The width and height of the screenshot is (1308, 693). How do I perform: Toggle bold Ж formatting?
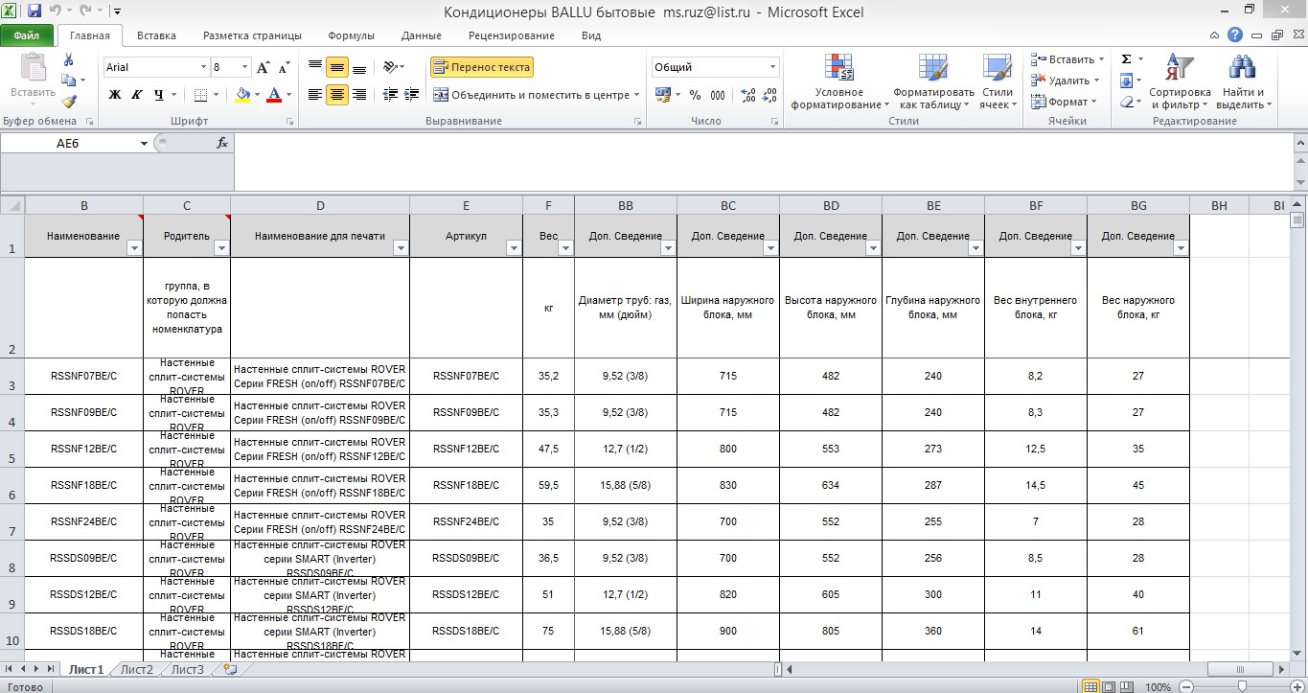click(x=115, y=95)
